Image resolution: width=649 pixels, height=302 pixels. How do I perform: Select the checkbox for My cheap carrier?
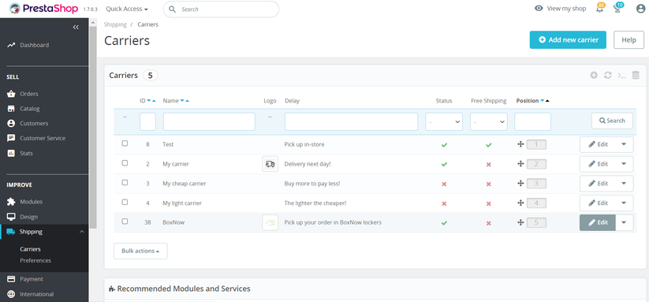coord(125,183)
